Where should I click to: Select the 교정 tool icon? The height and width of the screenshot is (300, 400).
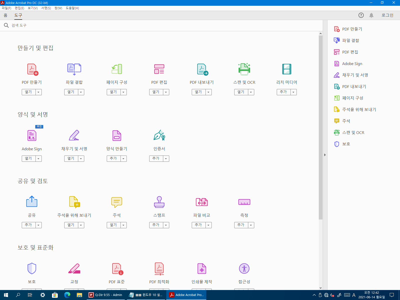coord(74,268)
